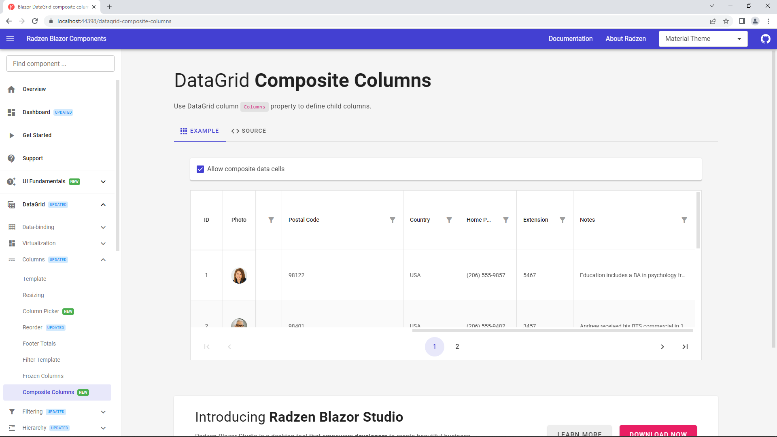Click filter icon next to Photo column

(271, 220)
